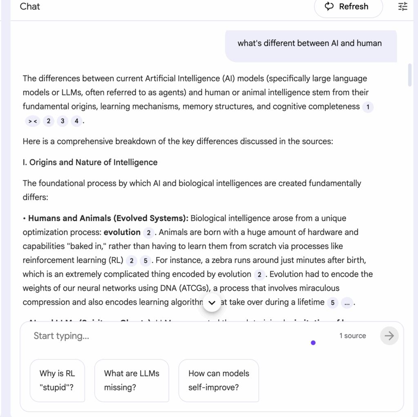Image resolution: width=418 pixels, height=417 pixels.
Task: Choose the How can models self-improve chip
Action: (218, 380)
